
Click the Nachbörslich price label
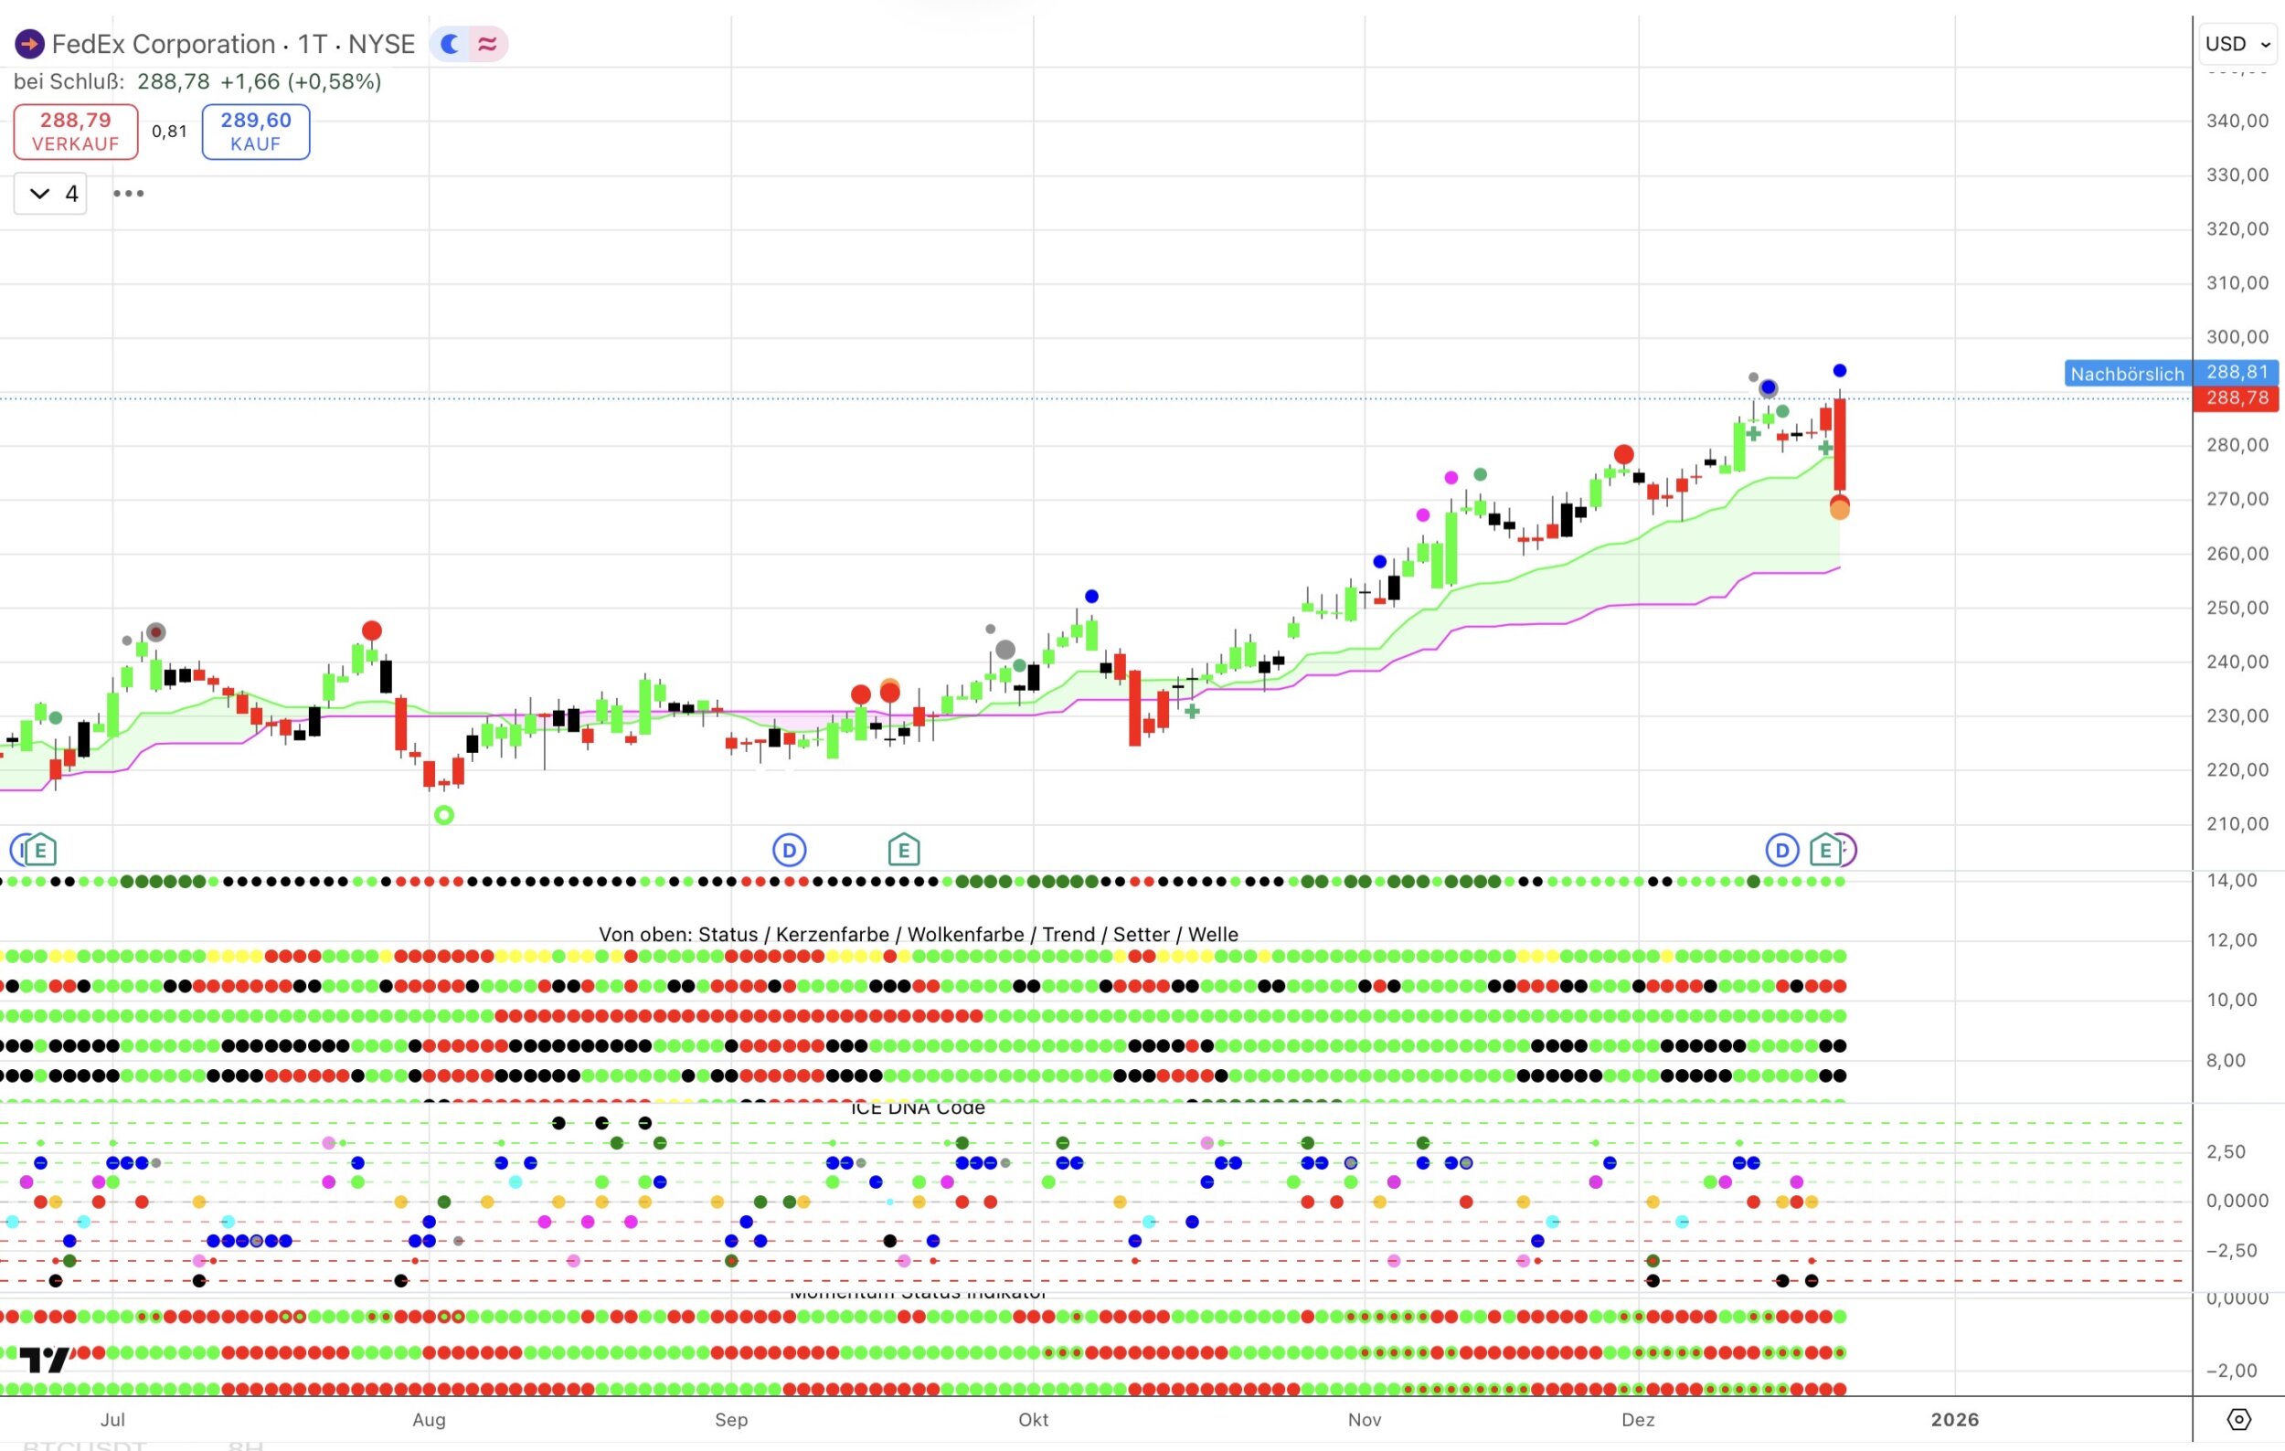(2127, 374)
